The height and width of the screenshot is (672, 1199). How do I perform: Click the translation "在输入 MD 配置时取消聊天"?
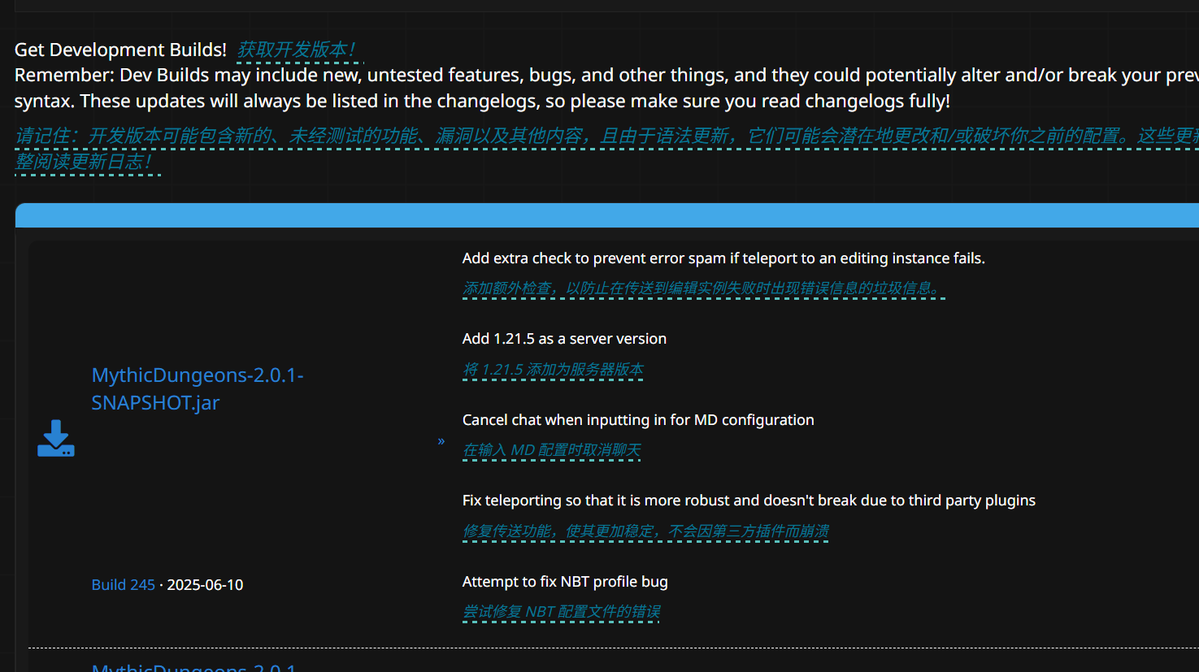[x=551, y=450]
